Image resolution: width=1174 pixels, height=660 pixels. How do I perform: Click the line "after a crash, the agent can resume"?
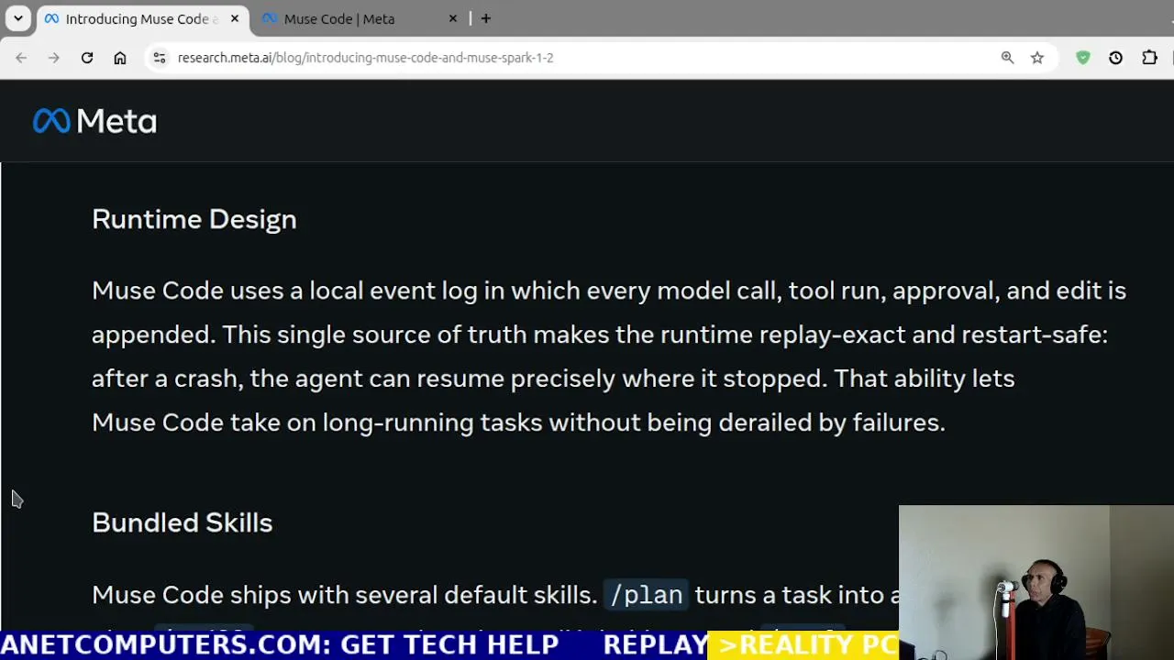(x=553, y=379)
